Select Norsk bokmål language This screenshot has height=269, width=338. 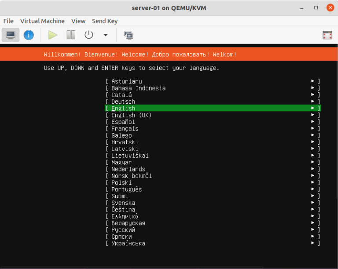(213, 176)
